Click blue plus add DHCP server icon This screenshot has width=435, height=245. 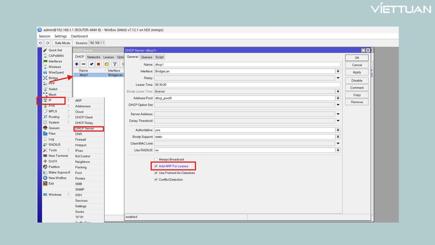click(77, 64)
